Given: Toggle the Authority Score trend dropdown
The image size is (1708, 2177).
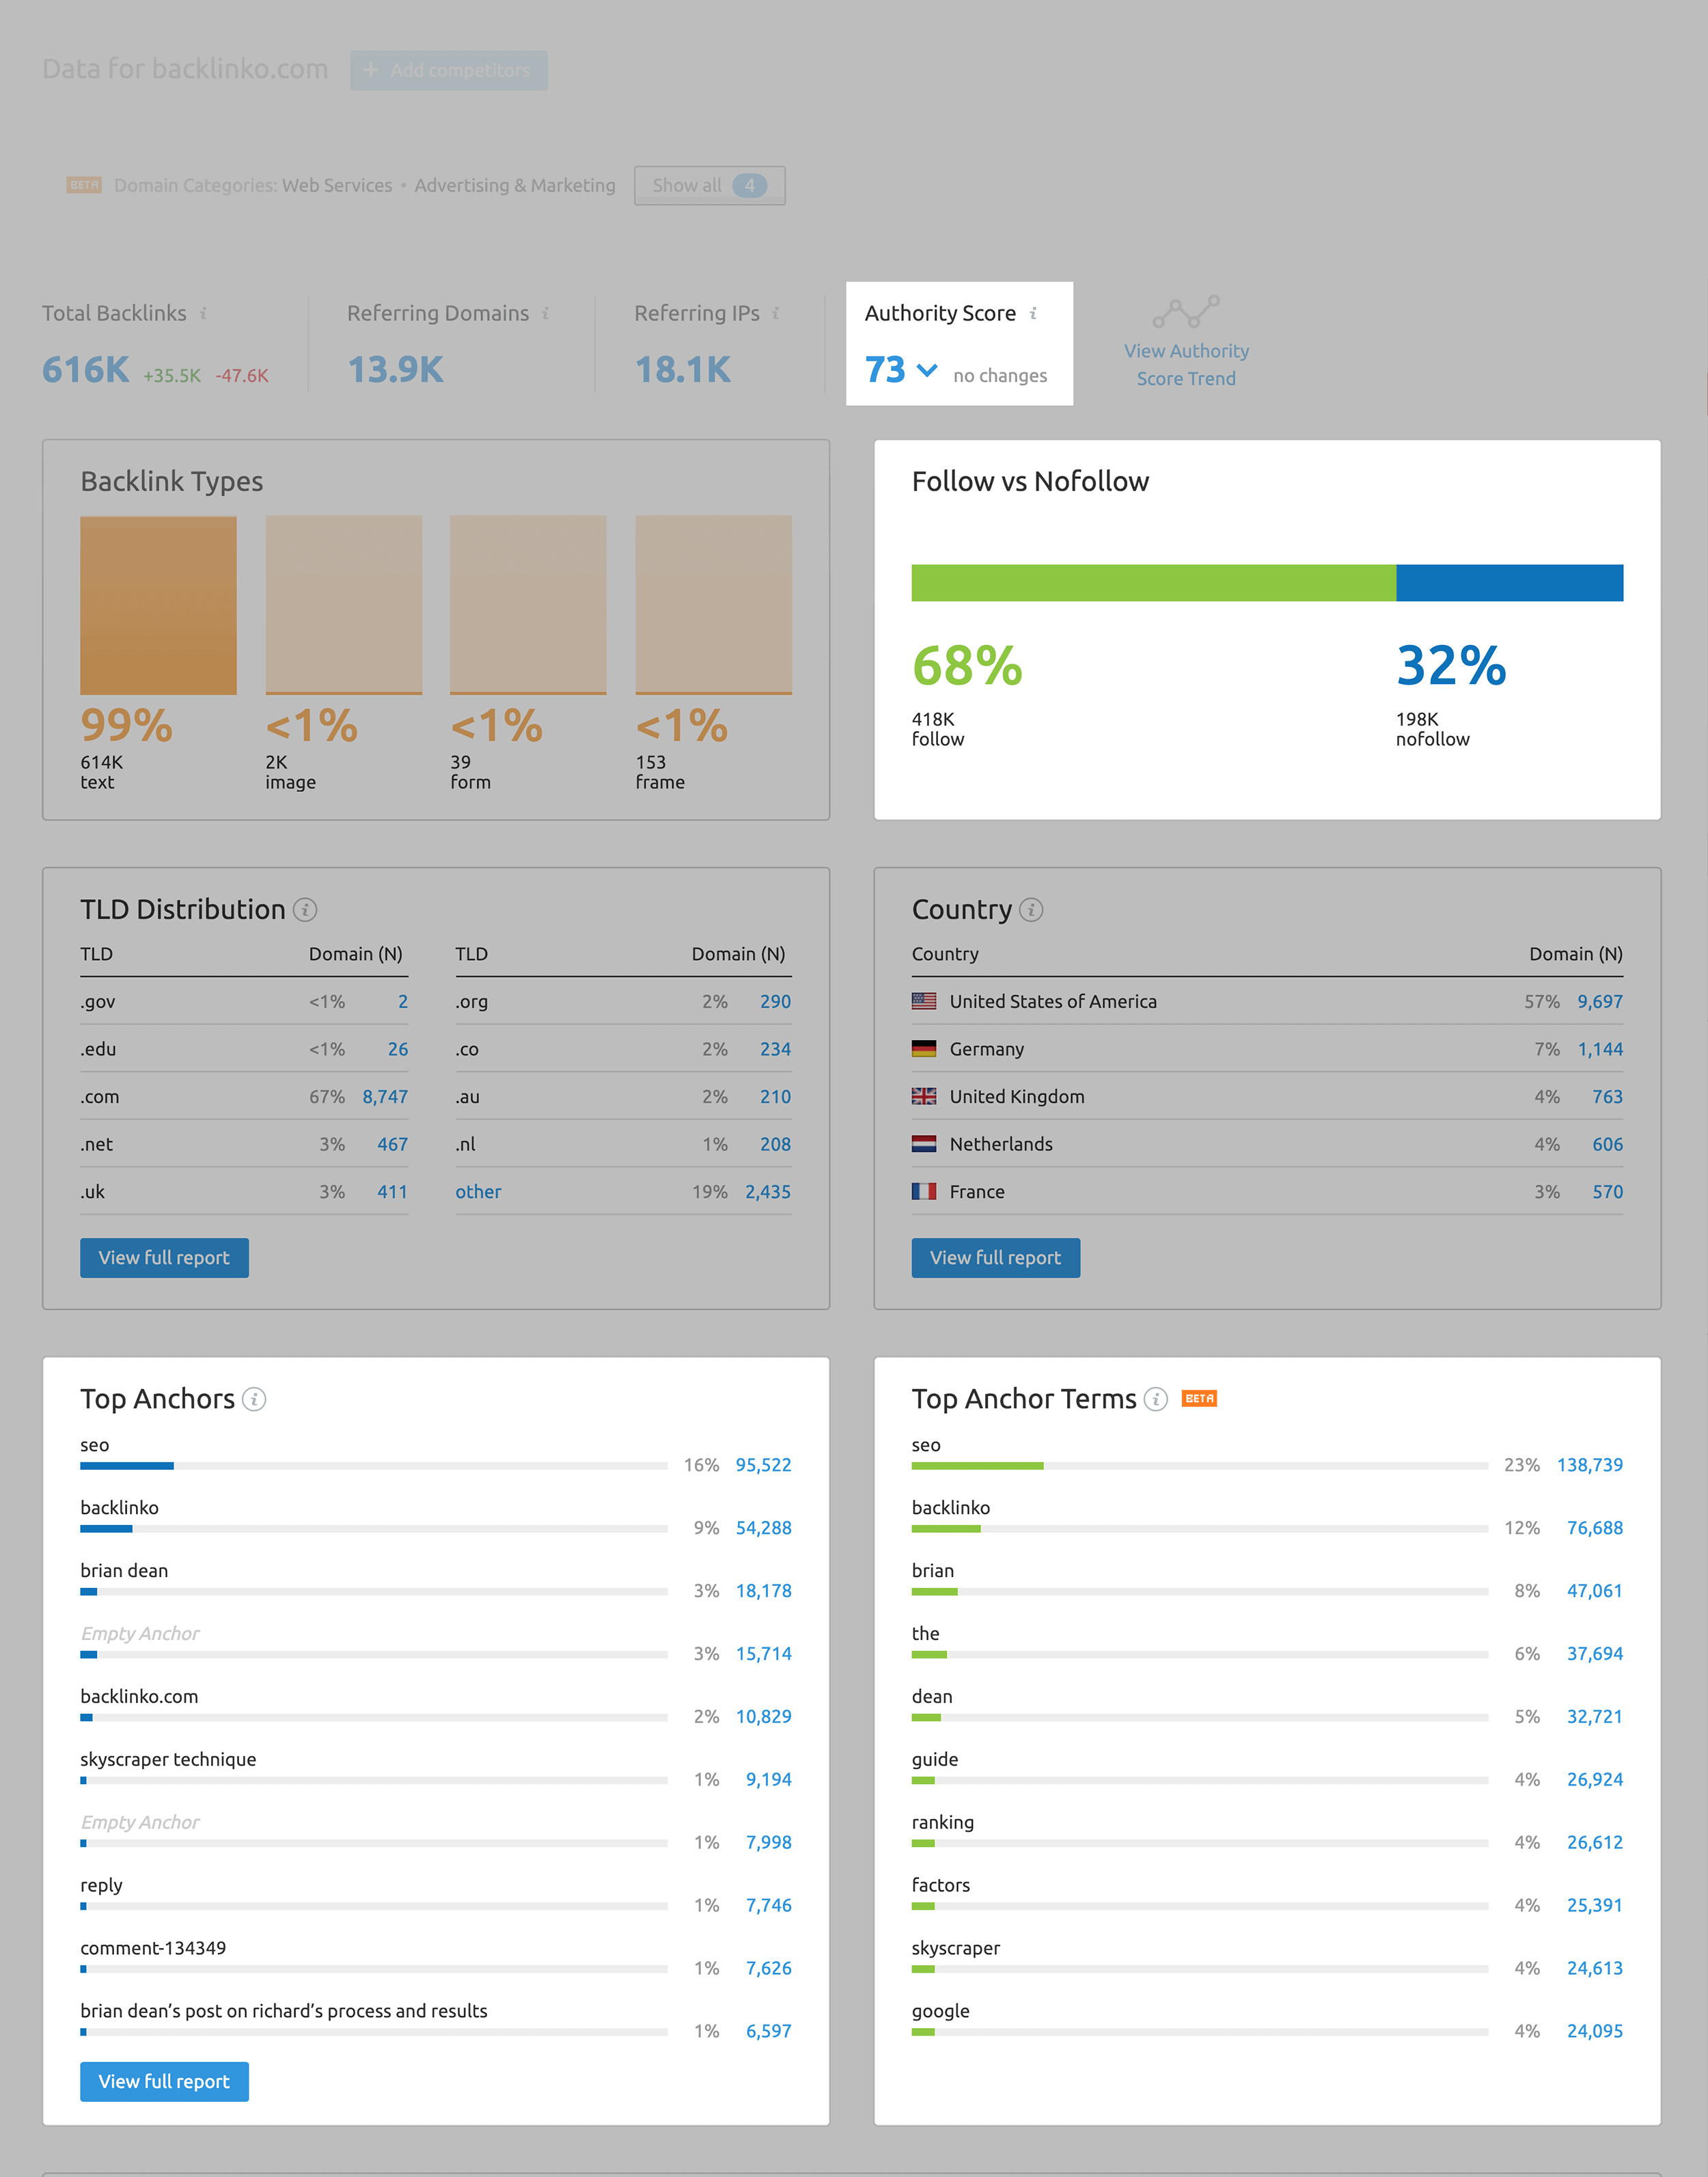Looking at the screenshot, I should coord(926,371).
